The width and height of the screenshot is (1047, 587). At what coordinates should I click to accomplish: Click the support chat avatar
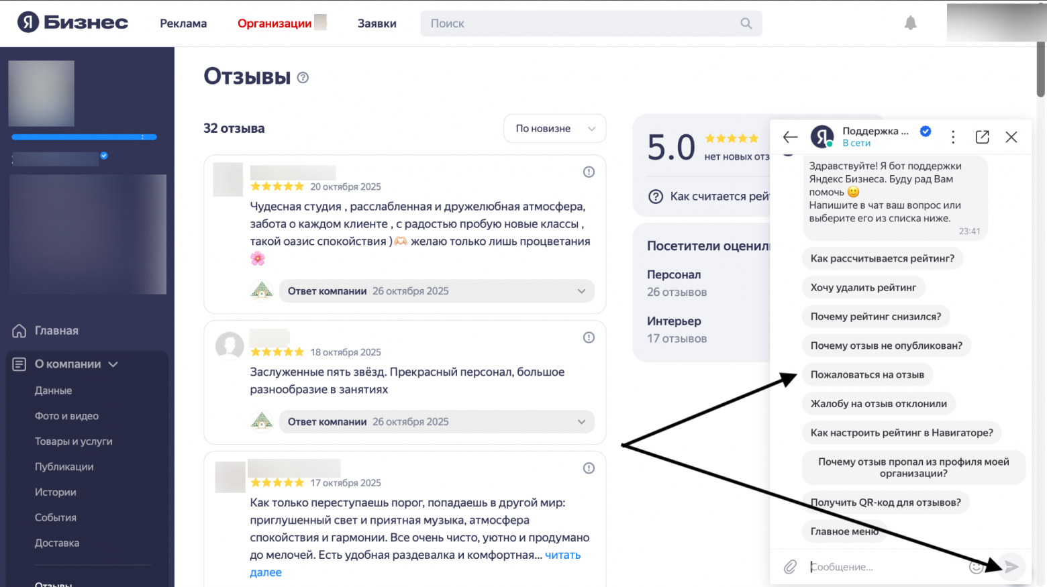(822, 137)
